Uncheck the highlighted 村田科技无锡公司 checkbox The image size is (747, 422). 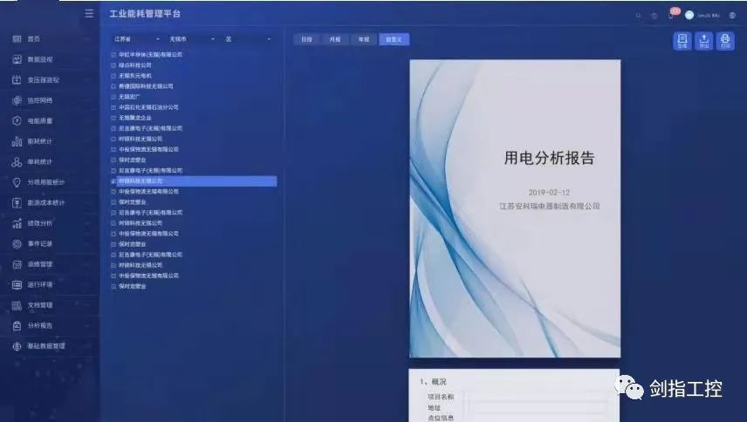point(113,181)
